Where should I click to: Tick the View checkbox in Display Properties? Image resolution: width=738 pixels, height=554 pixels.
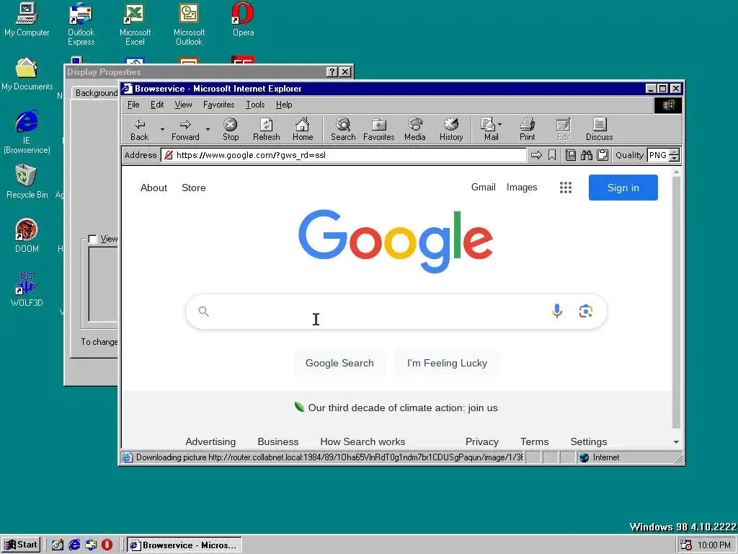click(93, 239)
